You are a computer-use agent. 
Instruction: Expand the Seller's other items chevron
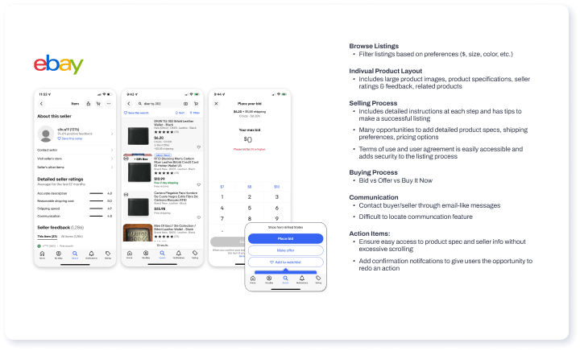point(112,167)
